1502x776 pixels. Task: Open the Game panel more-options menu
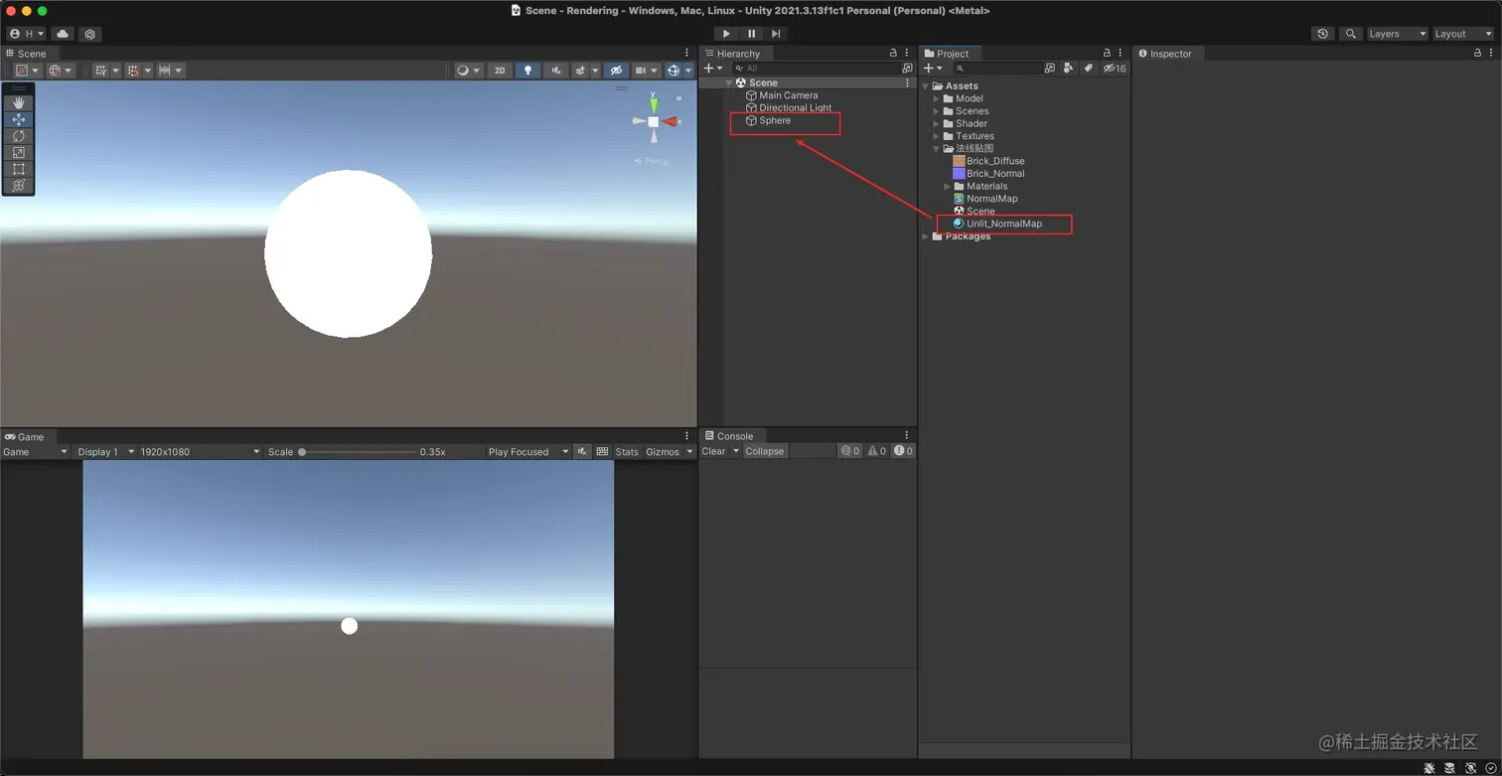point(686,436)
